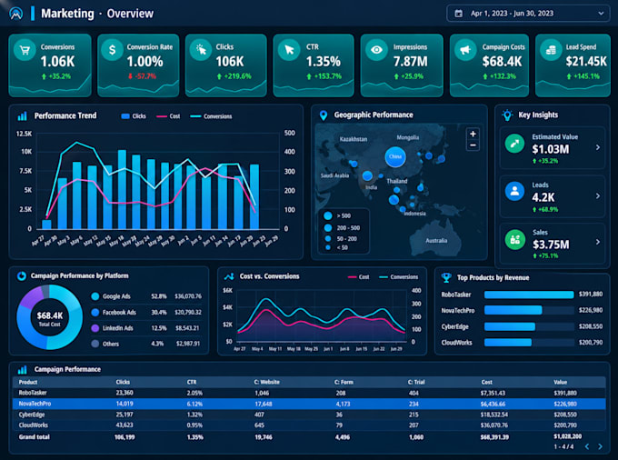The image size is (618, 460).
Task: Click the '> 500' map legend entry
Action: pyautogui.click(x=337, y=216)
